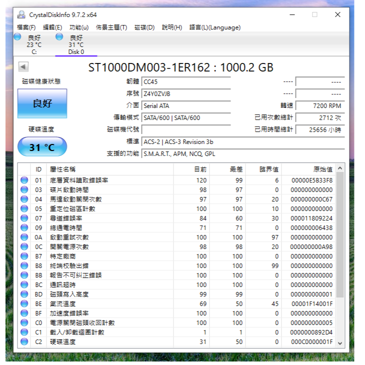
Task: Click the serial number field Z4Y0ZVJB
Action: [186, 94]
